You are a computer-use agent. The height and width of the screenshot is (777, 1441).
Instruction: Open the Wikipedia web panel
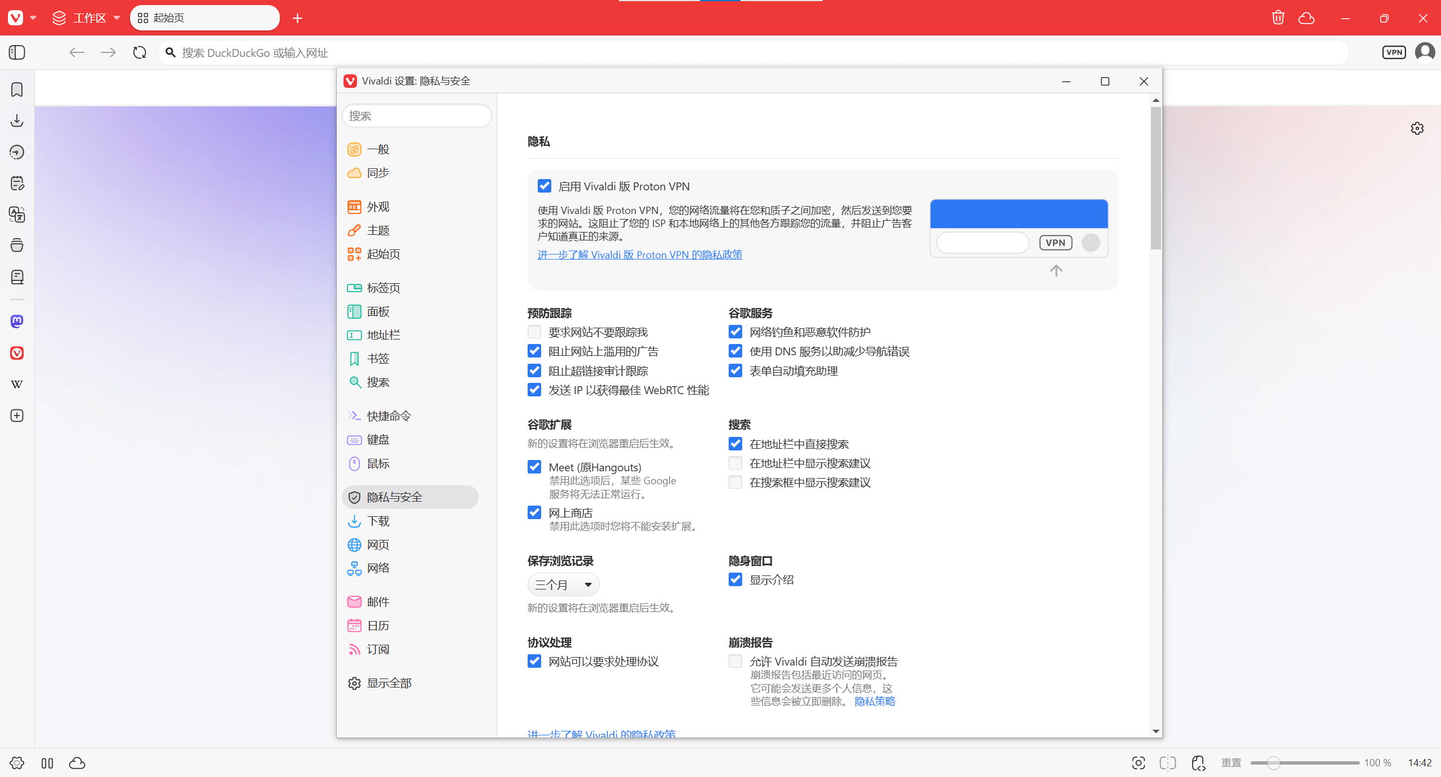click(17, 385)
